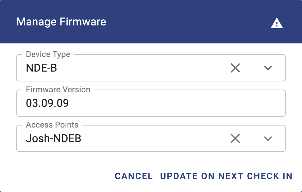Click the Device Type field label

pyautogui.click(x=48, y=54)
